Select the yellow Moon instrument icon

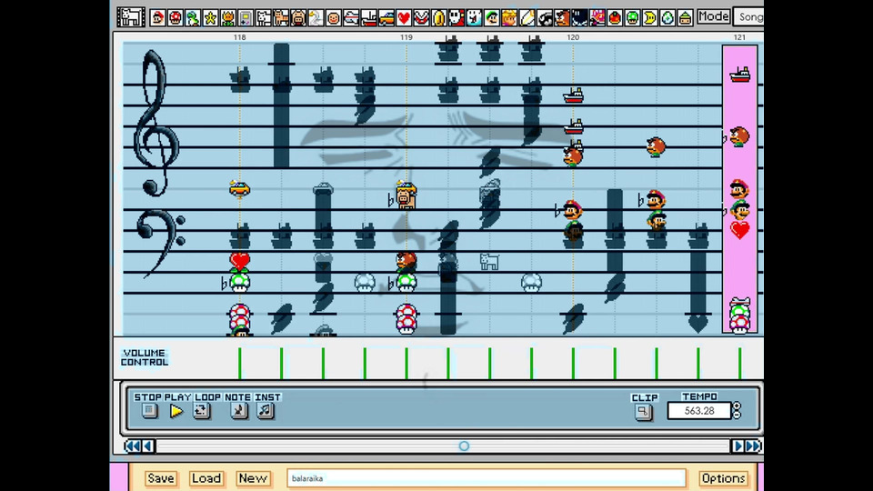[x=650, y=18]
